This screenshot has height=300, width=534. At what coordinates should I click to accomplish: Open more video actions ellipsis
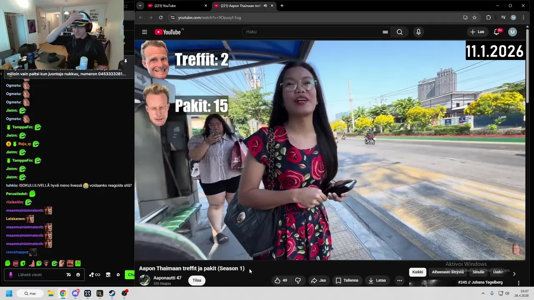tap(399, 280)
